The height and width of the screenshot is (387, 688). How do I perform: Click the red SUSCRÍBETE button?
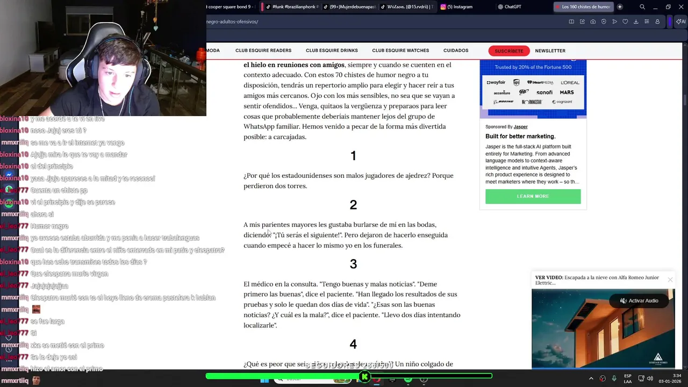tap(509, 51)
